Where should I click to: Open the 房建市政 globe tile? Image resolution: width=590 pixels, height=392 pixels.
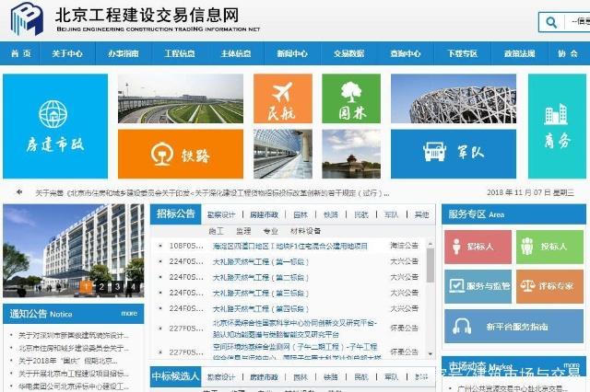point(55,126)
